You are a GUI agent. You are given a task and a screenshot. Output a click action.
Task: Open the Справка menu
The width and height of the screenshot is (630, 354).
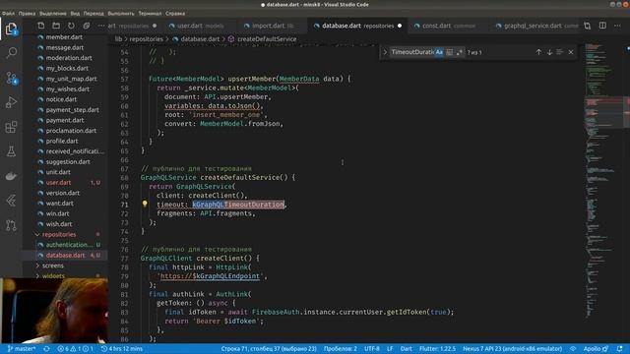[x=175, y=13]
